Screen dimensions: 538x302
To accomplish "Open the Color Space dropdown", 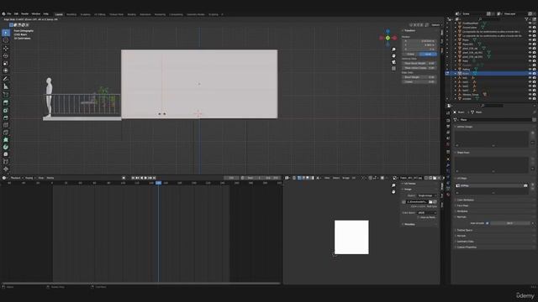I will coord(427,212).
